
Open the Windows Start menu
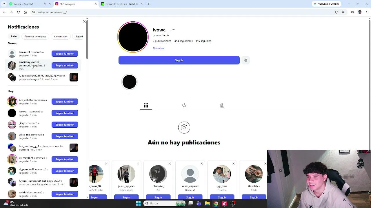pyautogui.click(x=138, y=203)
